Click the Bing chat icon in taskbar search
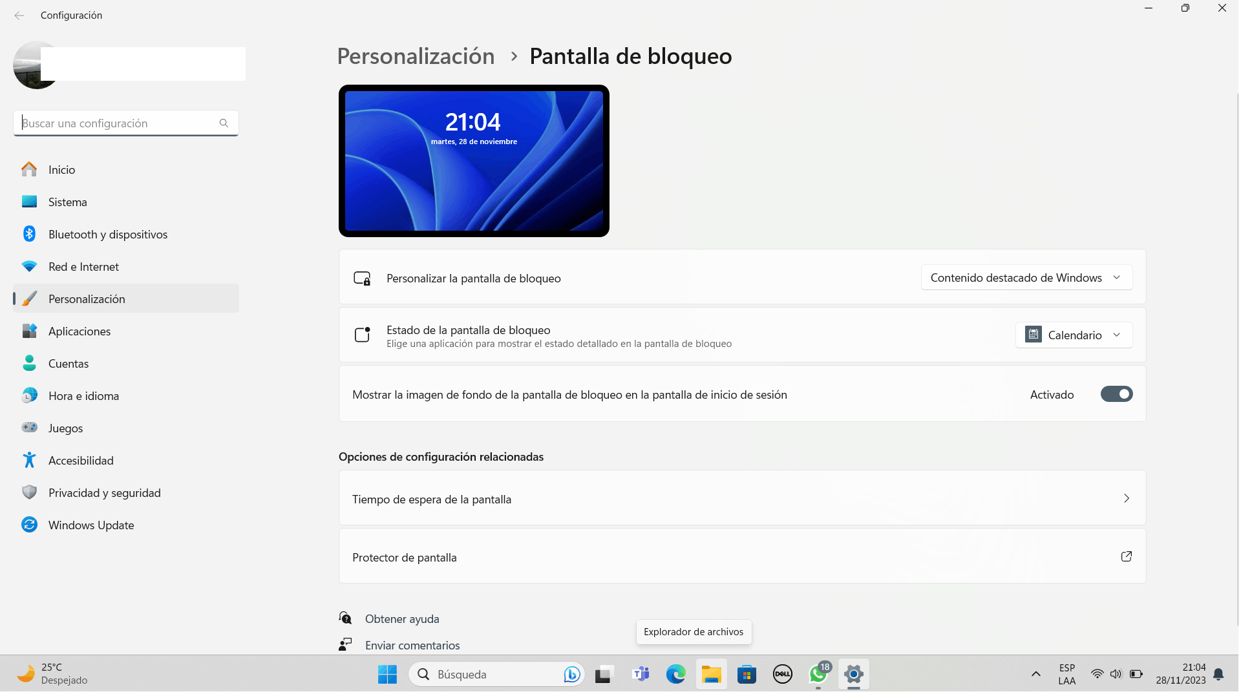1241x694 pixels. click(572, 675)
